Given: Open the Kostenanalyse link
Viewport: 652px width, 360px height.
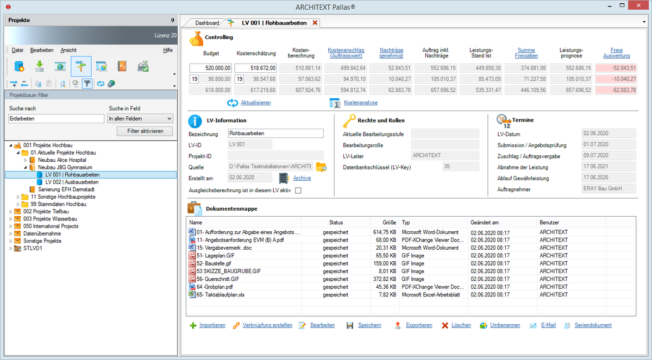Looking at the screenshot, I should click(361, 102).
